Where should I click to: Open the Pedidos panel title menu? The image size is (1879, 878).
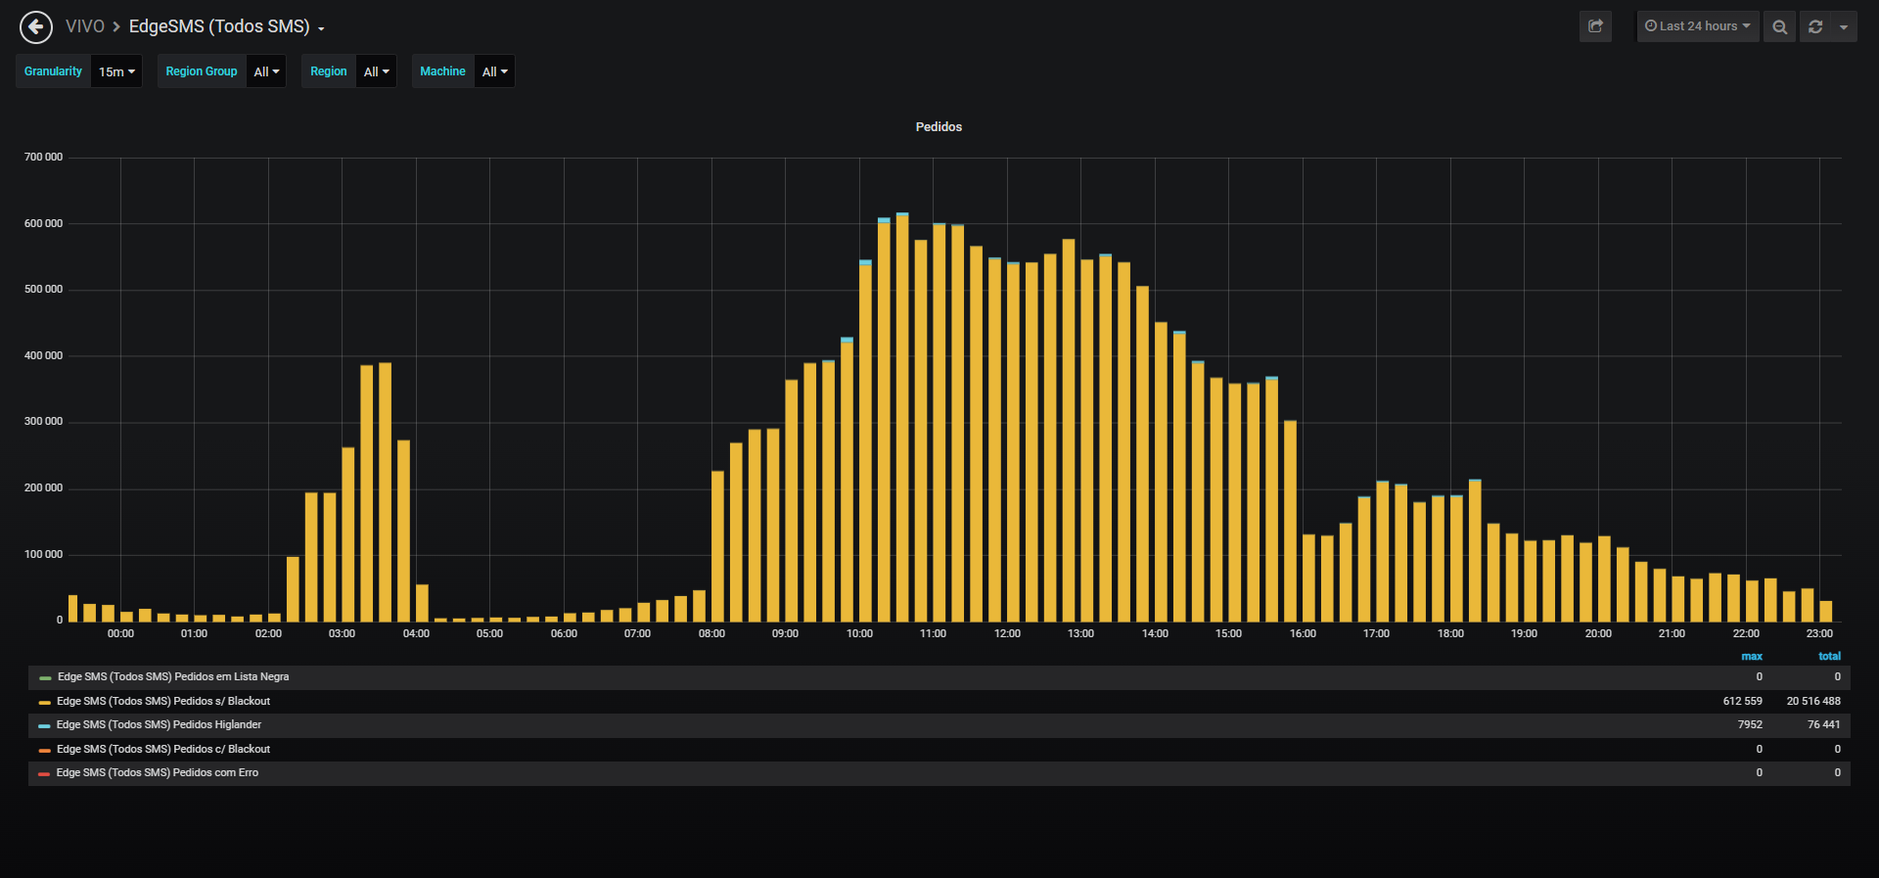click(x=939, y=126)
